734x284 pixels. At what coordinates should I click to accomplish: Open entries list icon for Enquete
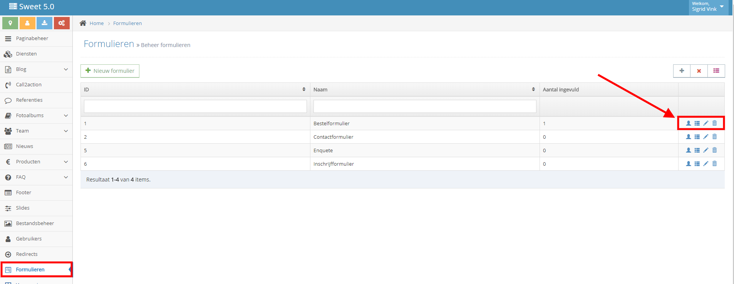tap(697, 150)
